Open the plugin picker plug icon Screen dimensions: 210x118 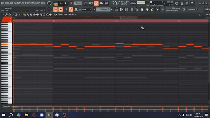[x=147, y=10]
